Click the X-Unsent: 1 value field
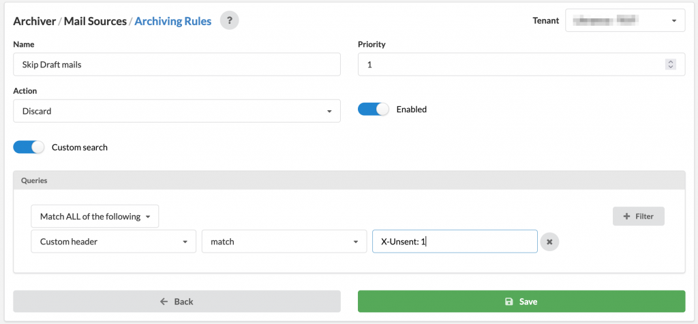 tap(455, 242)
